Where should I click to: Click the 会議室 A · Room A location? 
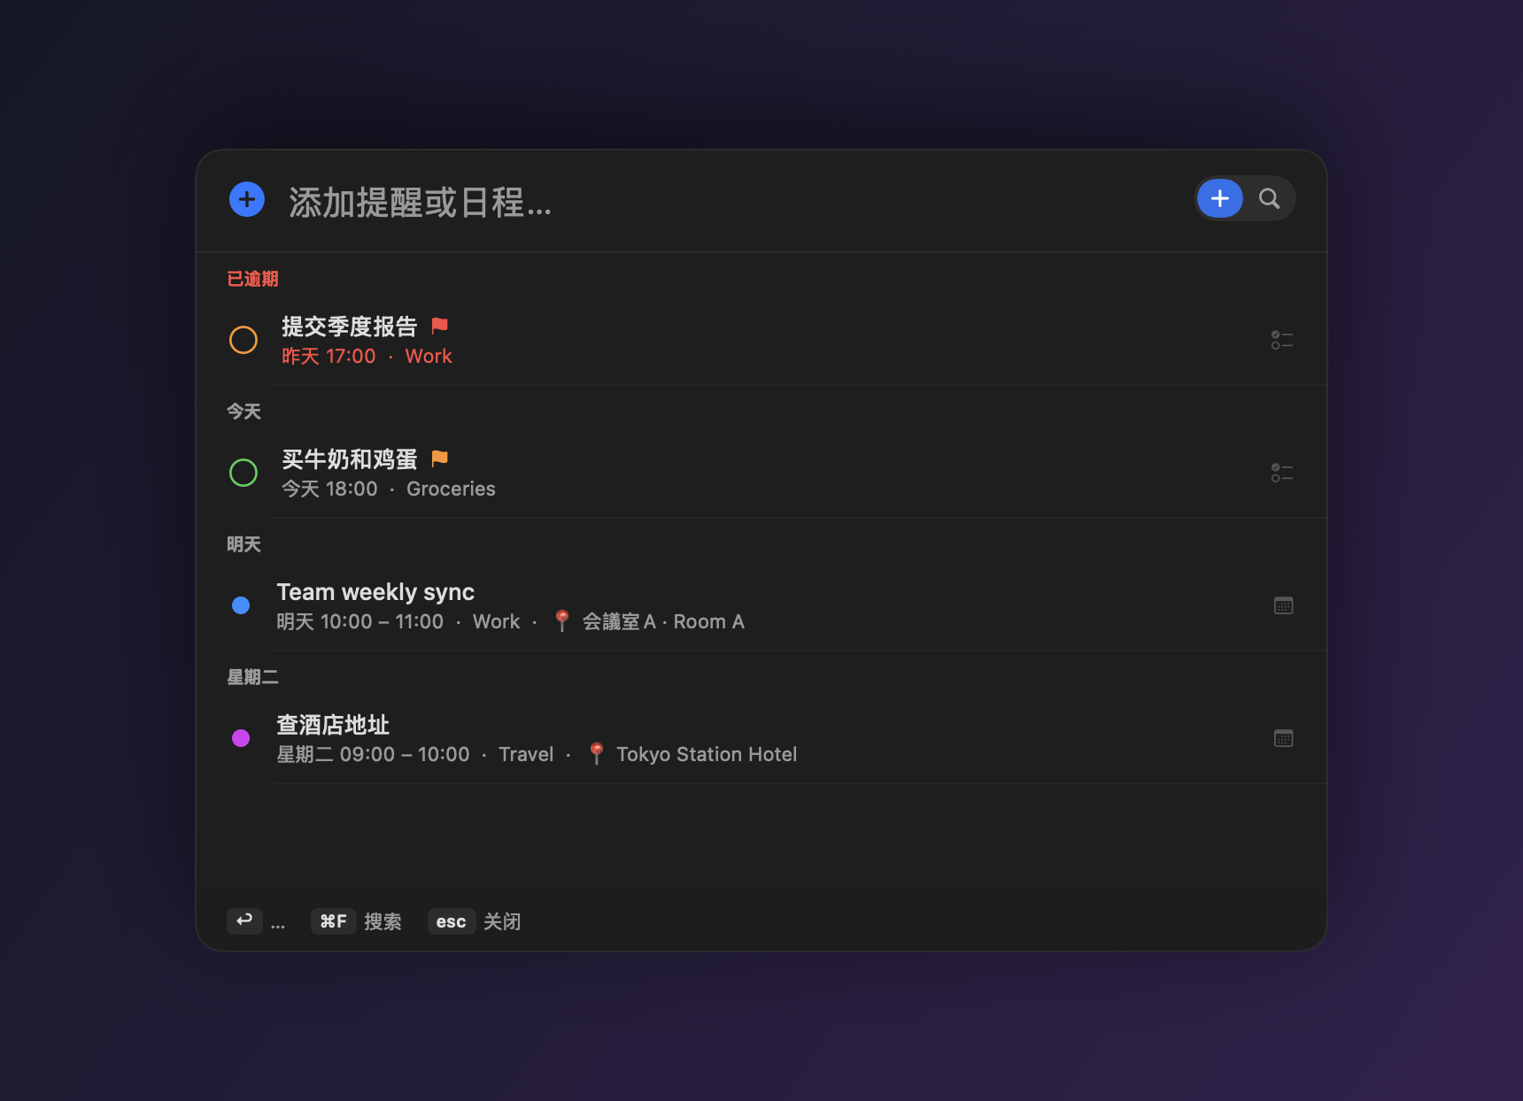(x=663, y=621)
